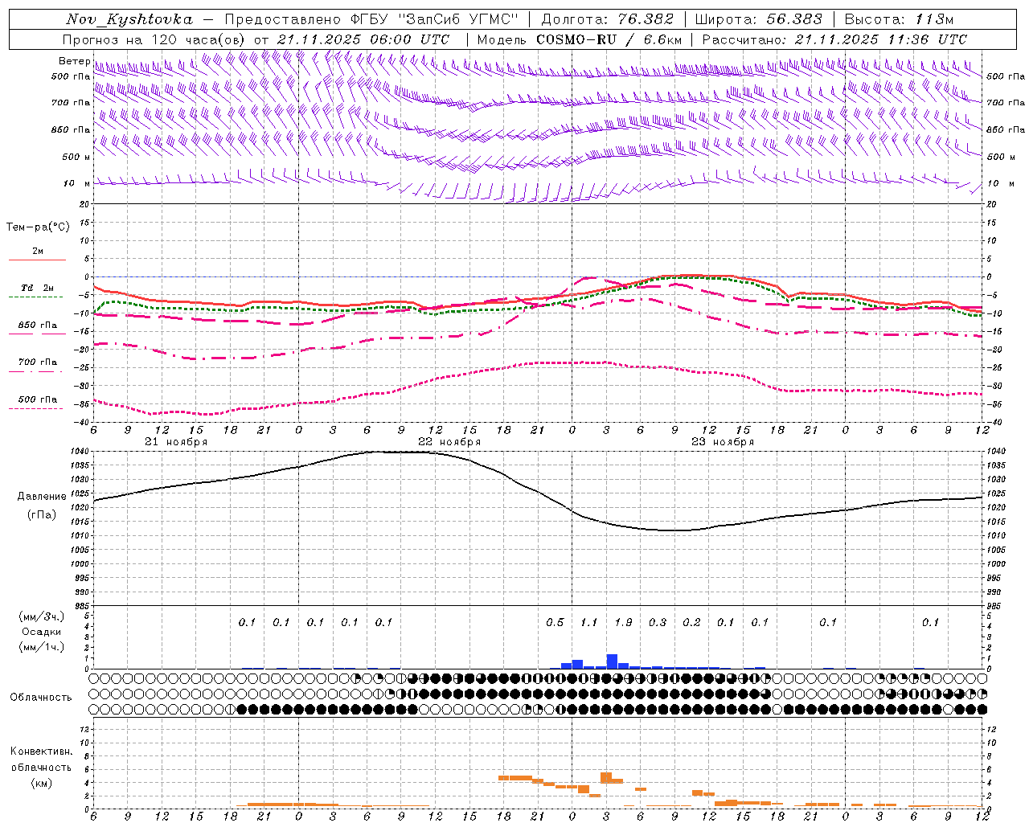Image resolution: width=1029 pixels, height=823 pixels.
Task: Select the Конвективн. convective cloud label
Action: pos(41,751)
